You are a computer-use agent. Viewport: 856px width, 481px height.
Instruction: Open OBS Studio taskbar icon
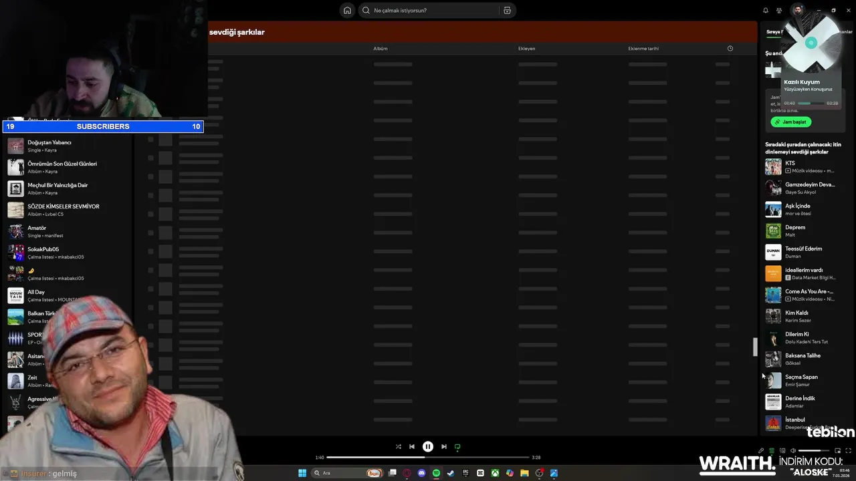tap(539, 473)
